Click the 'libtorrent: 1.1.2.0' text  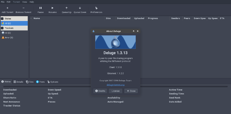click(115, 73)
